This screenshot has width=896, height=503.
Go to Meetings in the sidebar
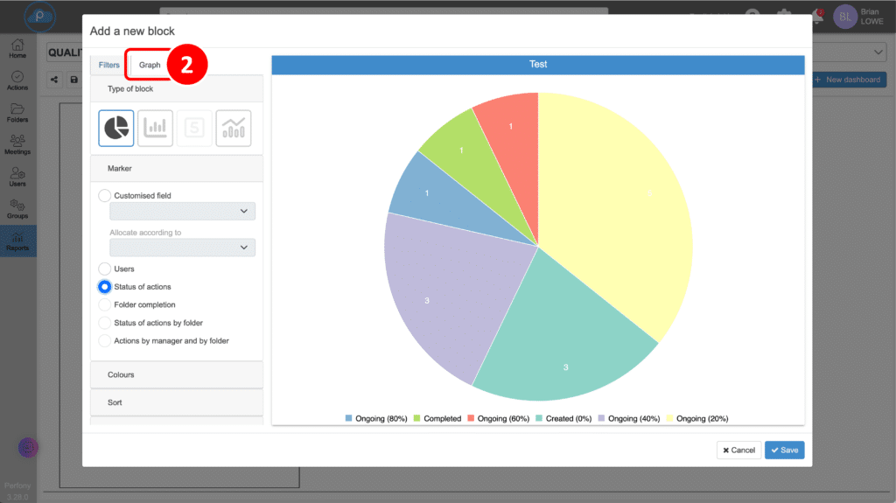click(x=17, y=144)
